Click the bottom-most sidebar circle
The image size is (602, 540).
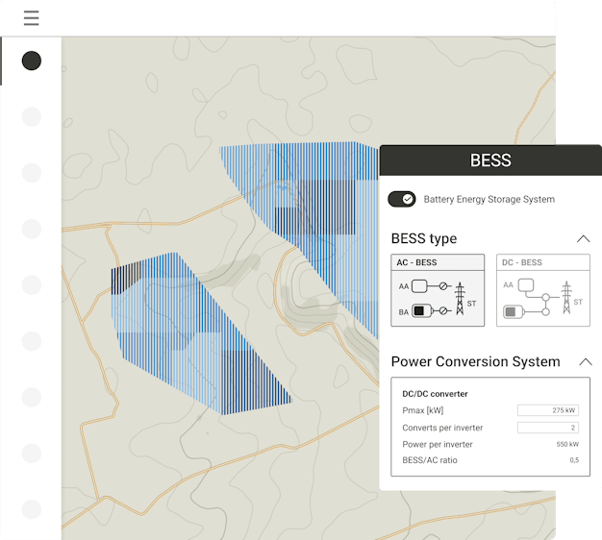(x=31, y=509)
